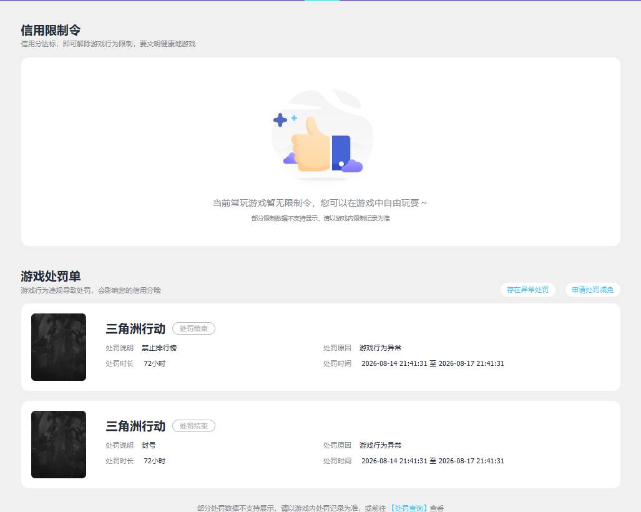Screen dimensions: 641x512
Task: Click 72小时 duration in 禁止排行榜 card
Action: pos(155,363)
